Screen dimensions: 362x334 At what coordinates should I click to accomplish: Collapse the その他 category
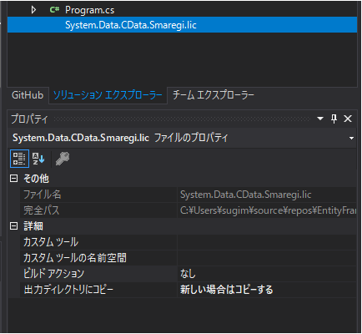(13, 179)
